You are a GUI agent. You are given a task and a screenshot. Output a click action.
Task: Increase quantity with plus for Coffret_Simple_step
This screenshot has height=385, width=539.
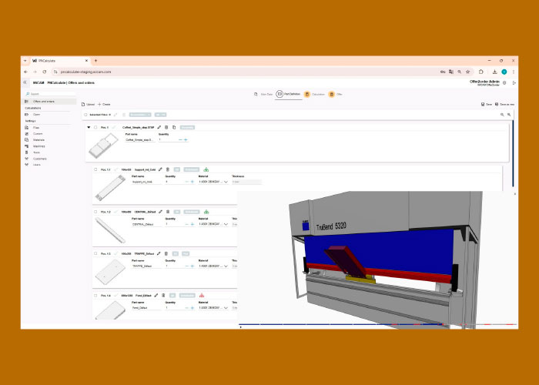click(x=186, y=139)
